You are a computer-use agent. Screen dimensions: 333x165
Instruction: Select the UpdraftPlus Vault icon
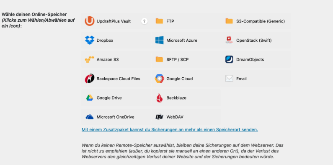(x=89, y=21)
